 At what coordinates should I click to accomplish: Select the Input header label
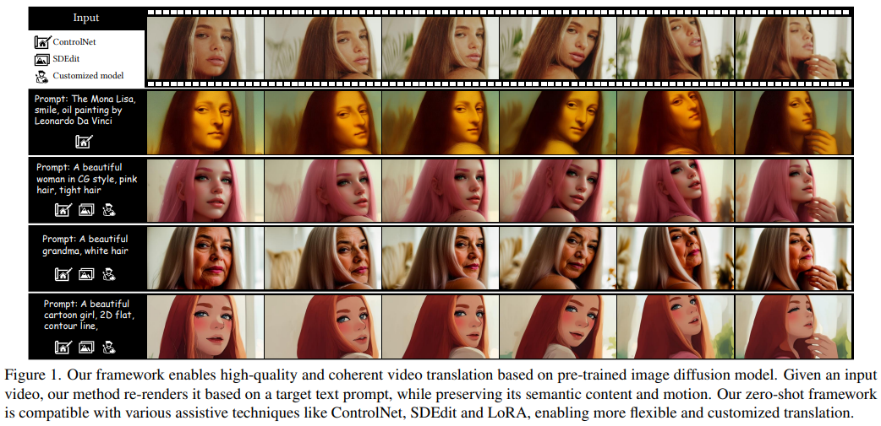[86, 18]
